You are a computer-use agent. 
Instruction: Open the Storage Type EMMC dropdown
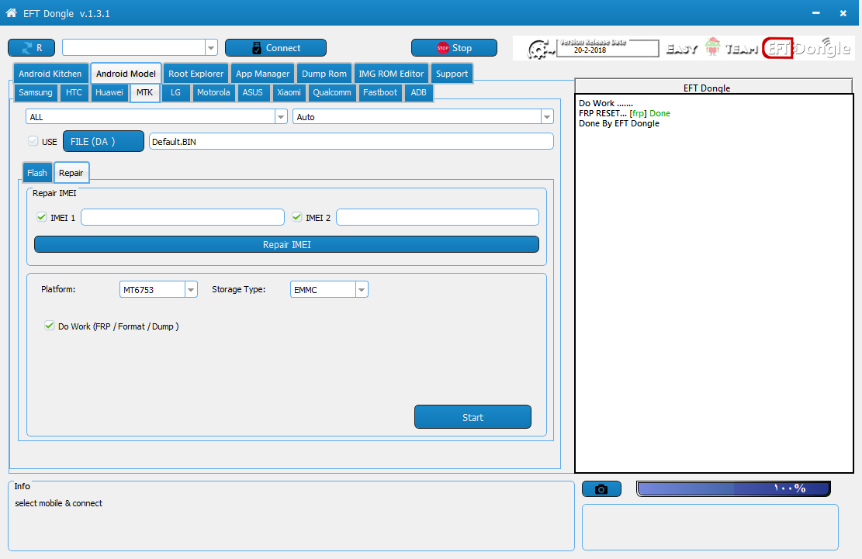click(362, 289)
